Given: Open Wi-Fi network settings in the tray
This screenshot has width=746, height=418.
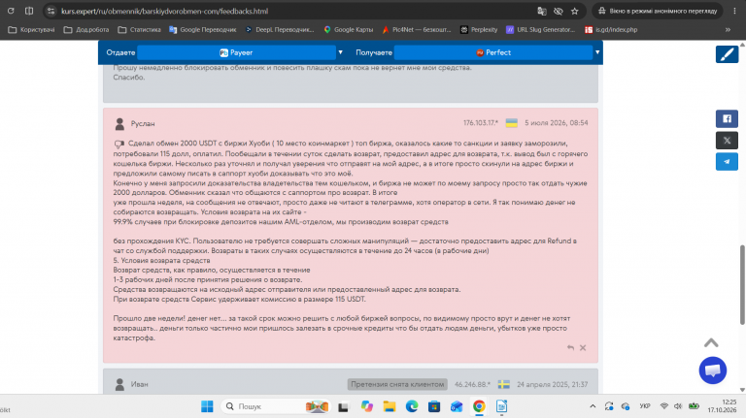Looking at the screenshot, I should 664,406.
